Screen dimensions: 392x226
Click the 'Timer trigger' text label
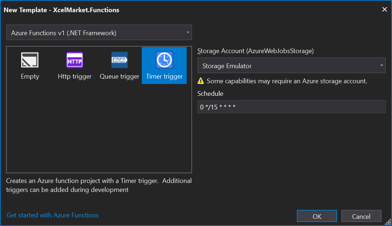(x=164, y=76)
